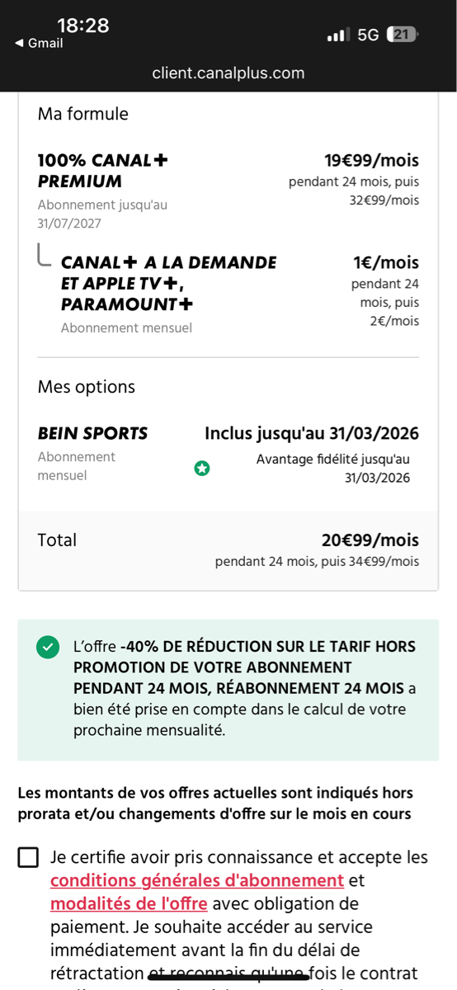Select CANAL+ A LA DEMANDE ET APPLE TV+ entry
457x990 pixels.
(169, 283)
